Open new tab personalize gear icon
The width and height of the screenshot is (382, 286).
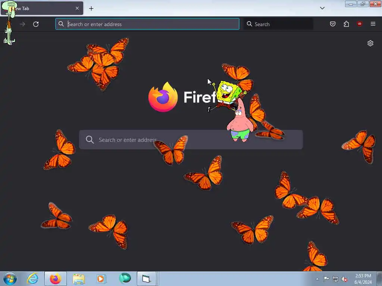pyautogui.click(x=370, y=43)
